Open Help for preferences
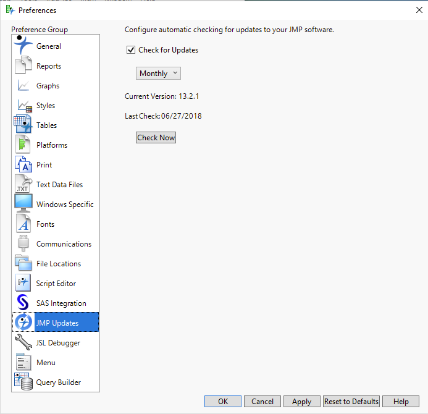 tap(401, 401)
